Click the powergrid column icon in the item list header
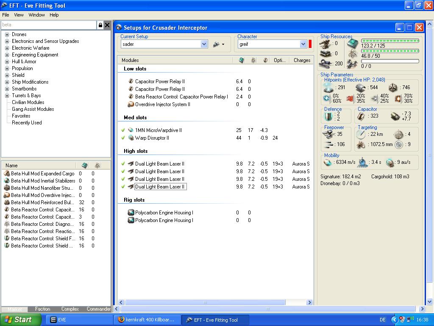Screen dimensions: 434x326 click(x=97, y=166)
